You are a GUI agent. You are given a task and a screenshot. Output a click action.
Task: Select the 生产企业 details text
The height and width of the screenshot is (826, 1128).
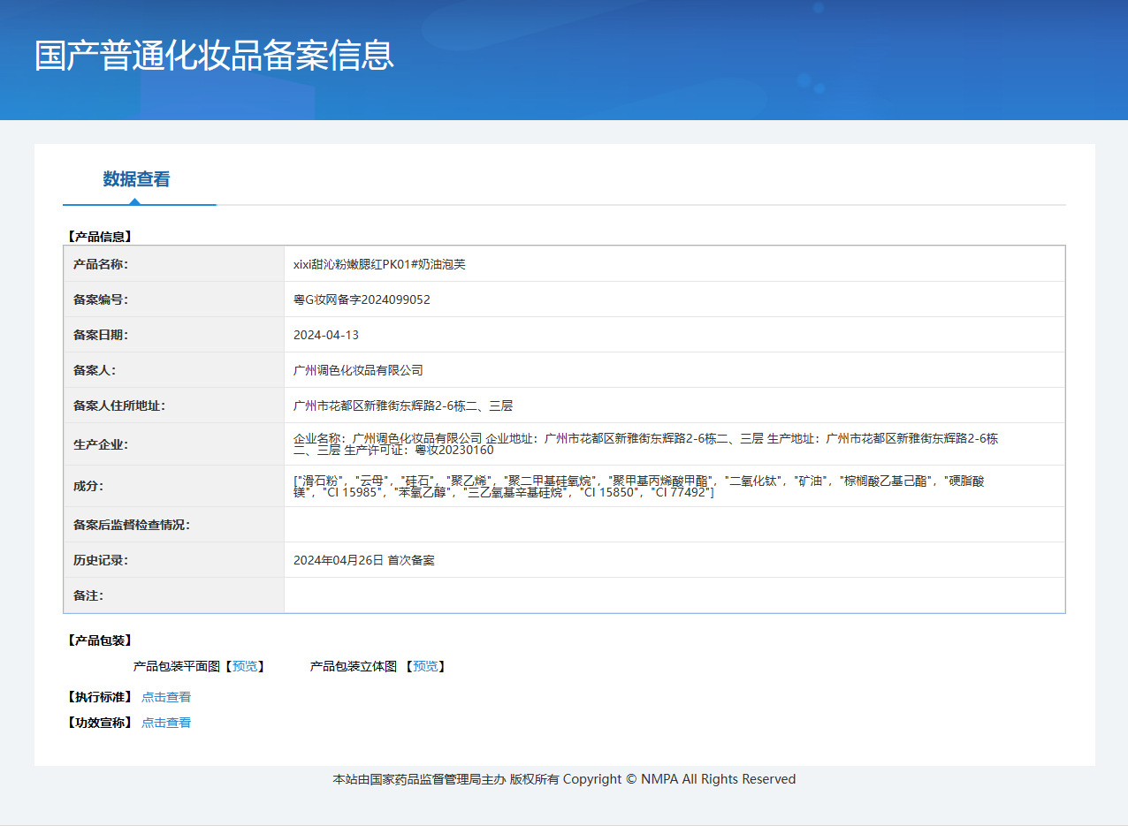click(646, 443)
